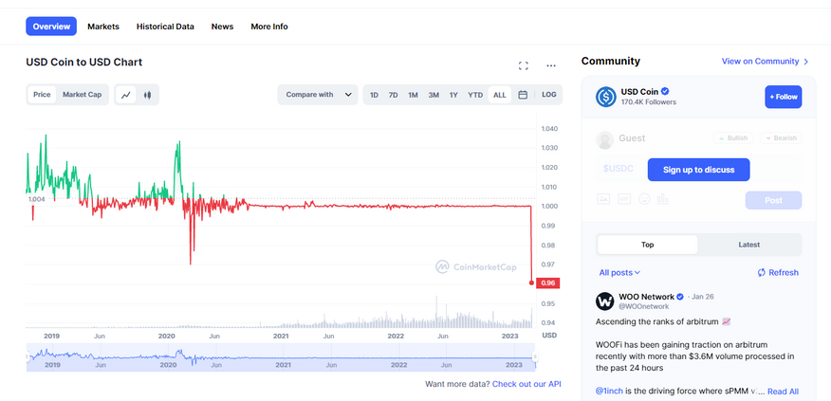This screenshot has width=831, height=401.
Task: Expand the All posts filter dropdown
Action: coord(619,273)
